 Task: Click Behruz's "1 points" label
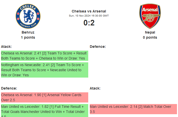pos(28,37)
